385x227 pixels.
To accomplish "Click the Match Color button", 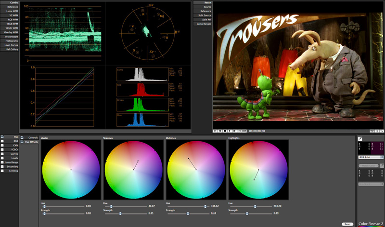I will tap(369, 166).
